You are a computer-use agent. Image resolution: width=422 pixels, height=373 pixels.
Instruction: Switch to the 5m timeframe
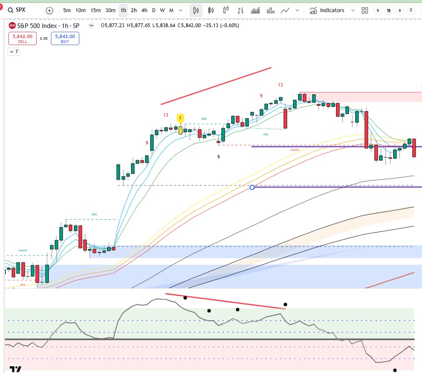[67, 10]
